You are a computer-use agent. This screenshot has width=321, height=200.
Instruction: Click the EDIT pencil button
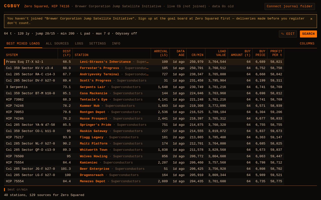click(288, 34)
